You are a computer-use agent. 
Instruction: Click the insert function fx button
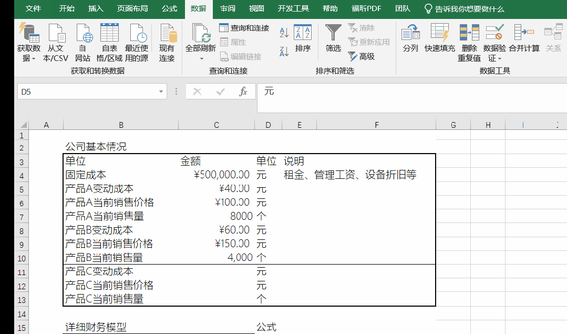[x=243, y=92]
